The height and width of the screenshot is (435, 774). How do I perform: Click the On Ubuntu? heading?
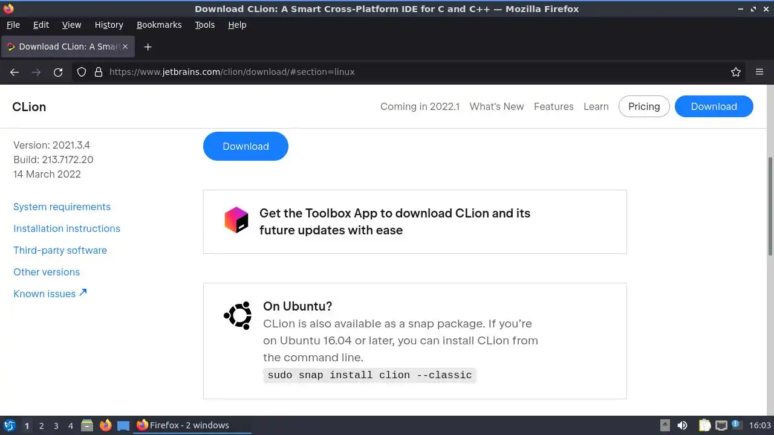[298, 306]
